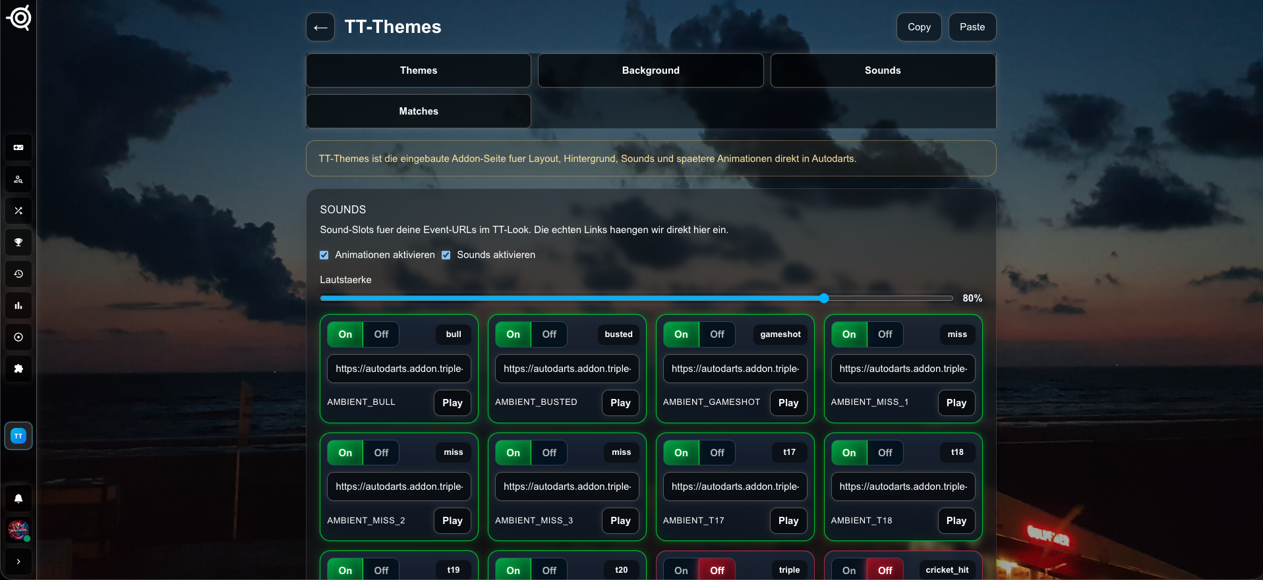
Task: Click the blue TT sidebar icon
Action: click(x=18, y=436)
